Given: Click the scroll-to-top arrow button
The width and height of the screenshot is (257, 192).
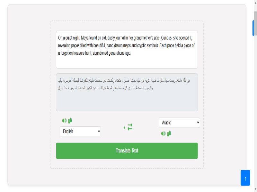Looking at the screenshot, I should 245,178.
